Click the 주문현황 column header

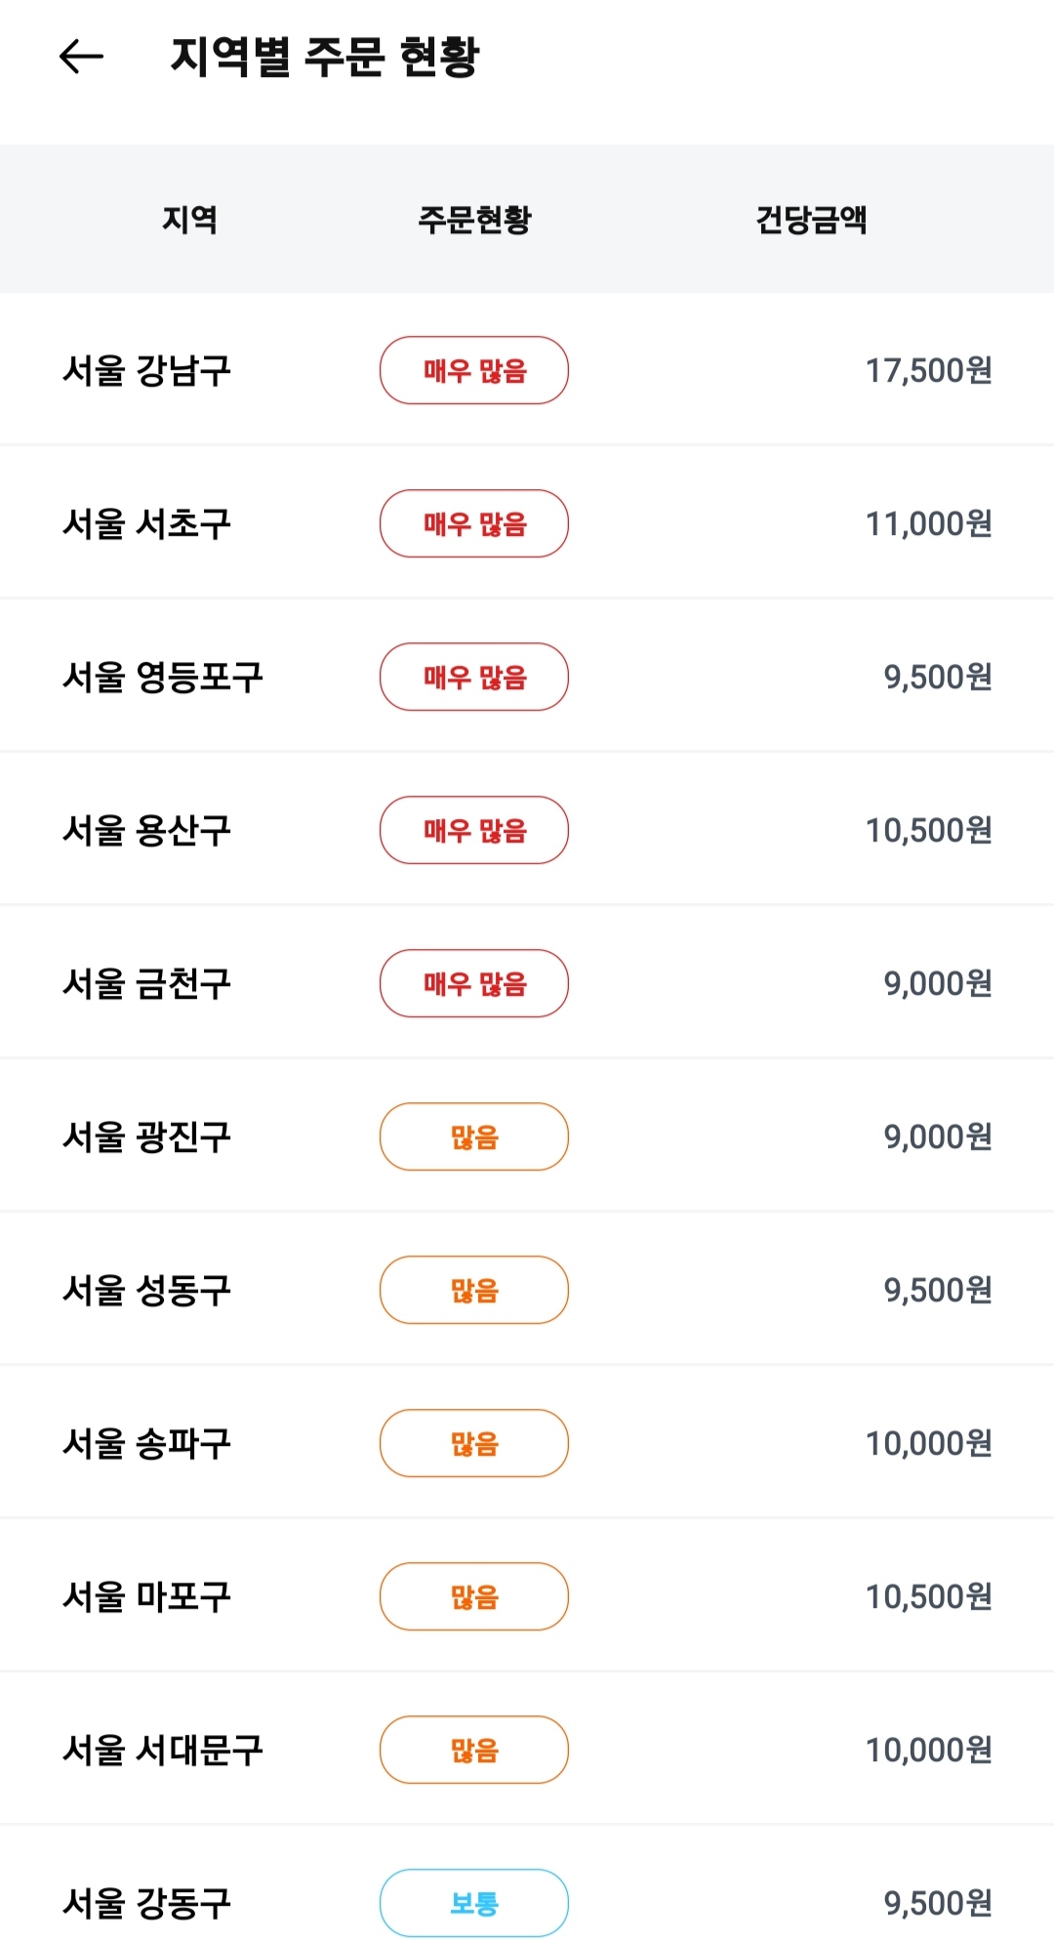tap(474, 220)
